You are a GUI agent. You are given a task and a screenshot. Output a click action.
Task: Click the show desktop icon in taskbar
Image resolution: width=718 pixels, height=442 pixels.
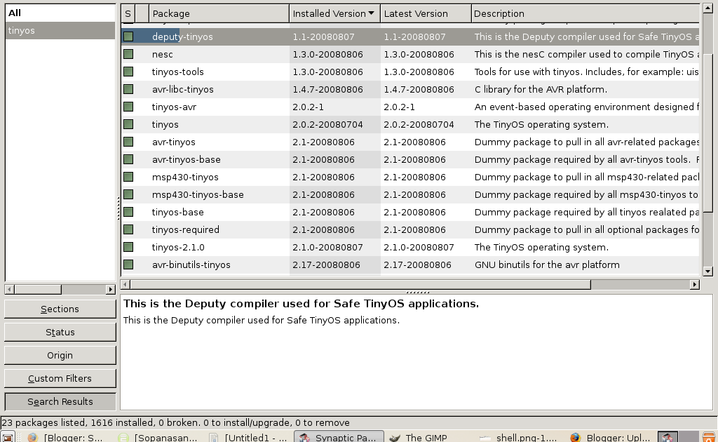[x=8, y=437]
